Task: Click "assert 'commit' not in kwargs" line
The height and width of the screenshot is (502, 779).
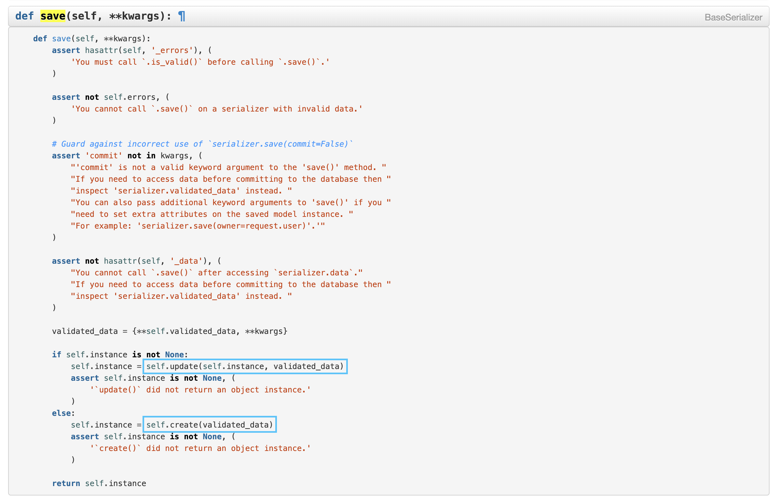Action: click(x=127, y=156)
